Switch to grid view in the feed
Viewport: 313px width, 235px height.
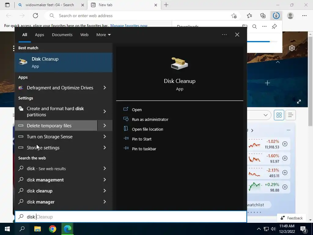tap(279, 115)
